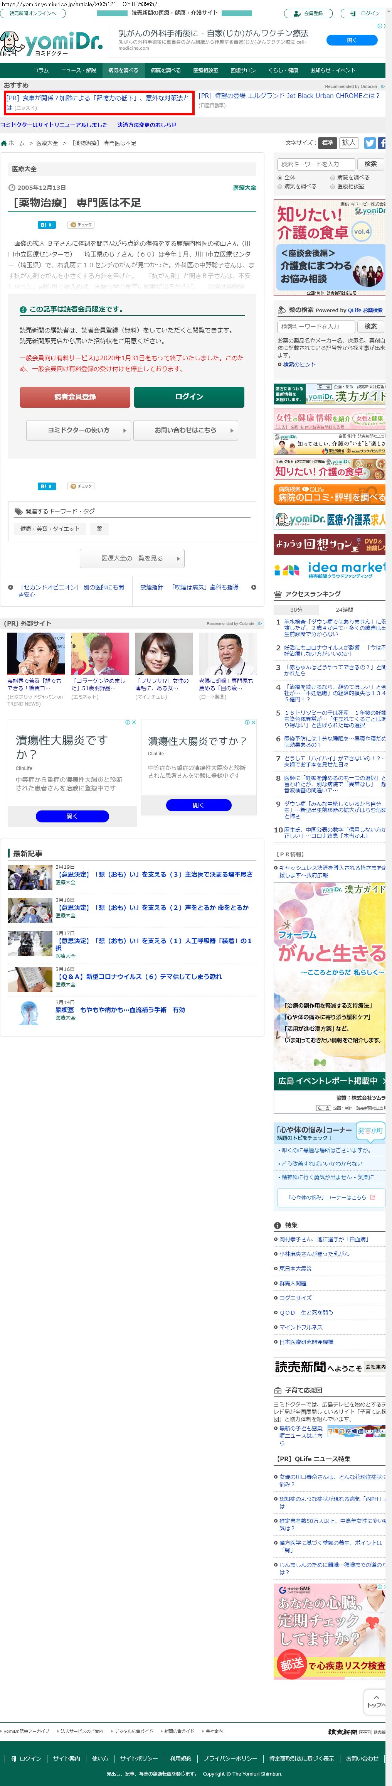Open the 回想サロン menu item
Screen dimensions: 392x1786
coord(243,70)
